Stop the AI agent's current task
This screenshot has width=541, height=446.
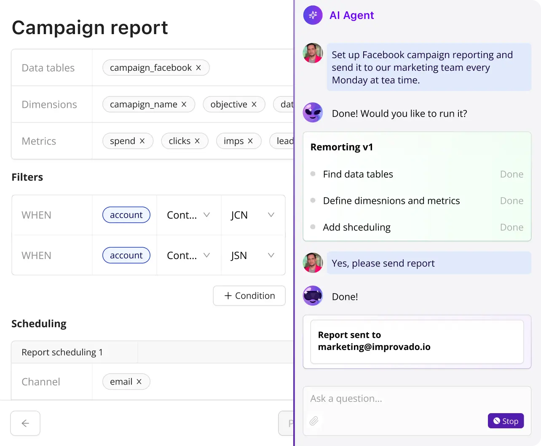point(506,421)
